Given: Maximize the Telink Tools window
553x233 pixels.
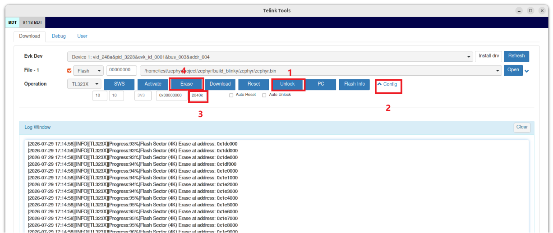Looking at the screenshot, I should (x=530, y=10).
